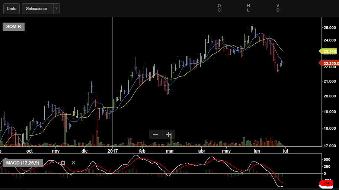
Task: Zoom out with the minus button
Action: (156, 134)
